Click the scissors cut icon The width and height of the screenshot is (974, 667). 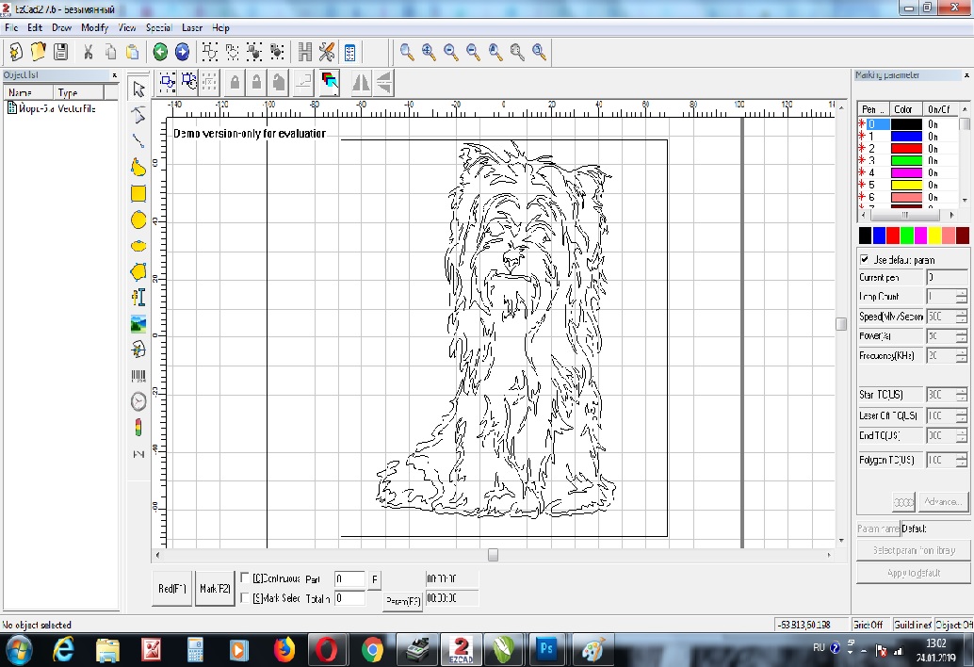click(x=89, y=52)
